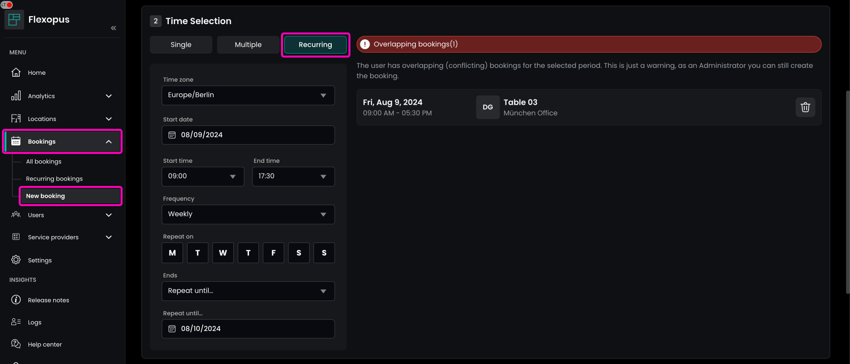
Task: Toggle Wednesday in Repeat on
Action: click(x=223, y=253)
